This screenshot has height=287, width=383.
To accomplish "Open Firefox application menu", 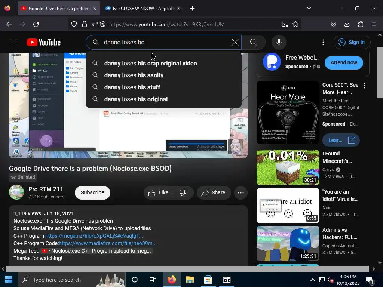I will 374,24.
